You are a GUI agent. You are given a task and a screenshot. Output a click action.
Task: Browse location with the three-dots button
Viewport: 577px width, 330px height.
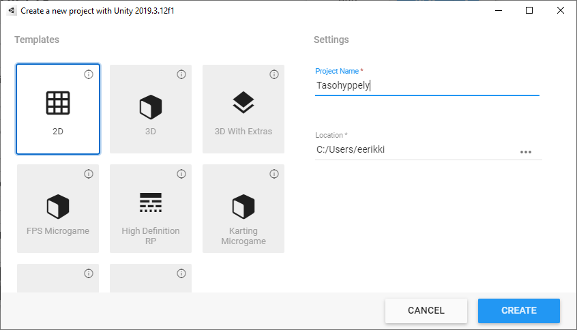click(525, 152)
